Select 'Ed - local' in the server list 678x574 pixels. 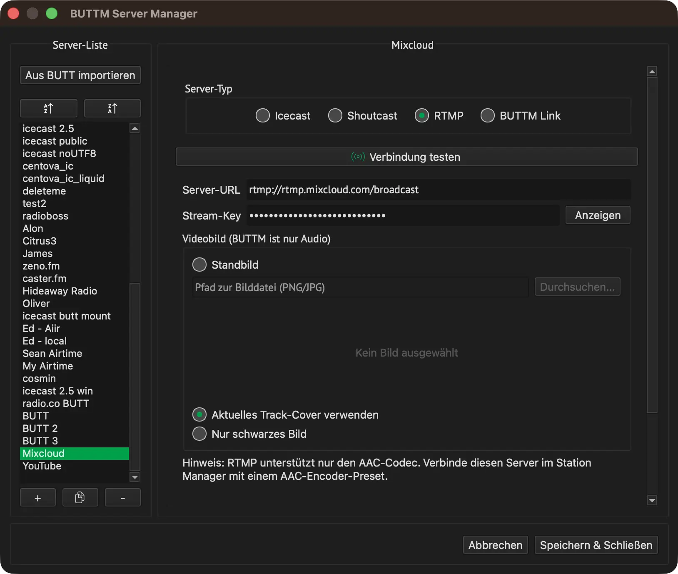tap(75, 341)
